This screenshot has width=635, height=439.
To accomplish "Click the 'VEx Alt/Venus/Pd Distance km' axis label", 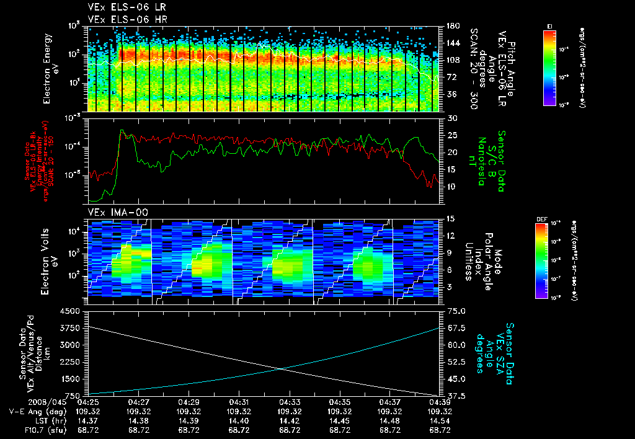I will pos(39,353).
